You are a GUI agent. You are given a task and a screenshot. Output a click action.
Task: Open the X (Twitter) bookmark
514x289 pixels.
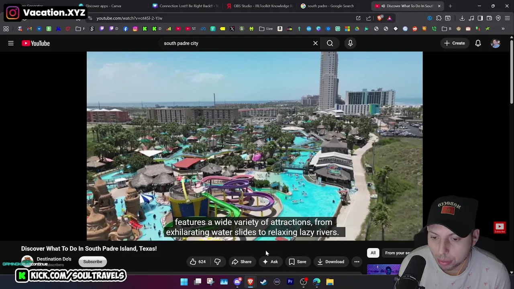point(232,29)
